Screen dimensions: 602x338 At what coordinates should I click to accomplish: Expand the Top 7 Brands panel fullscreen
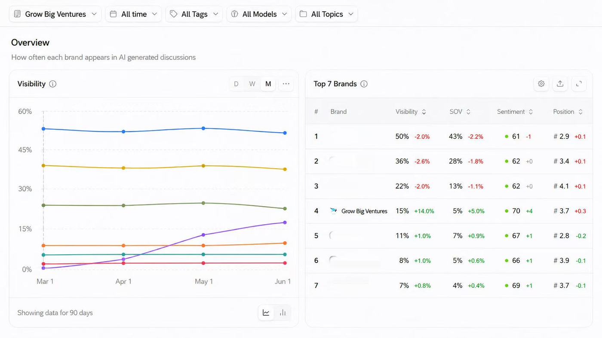(x=579, y=84)
